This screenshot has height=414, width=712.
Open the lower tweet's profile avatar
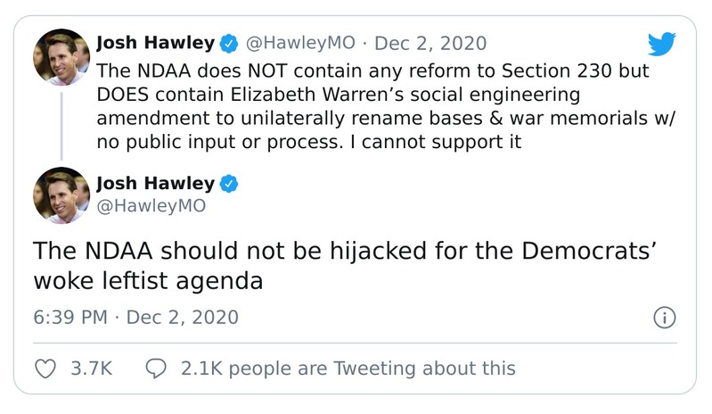pyautogui.click(x=61, y=195)
